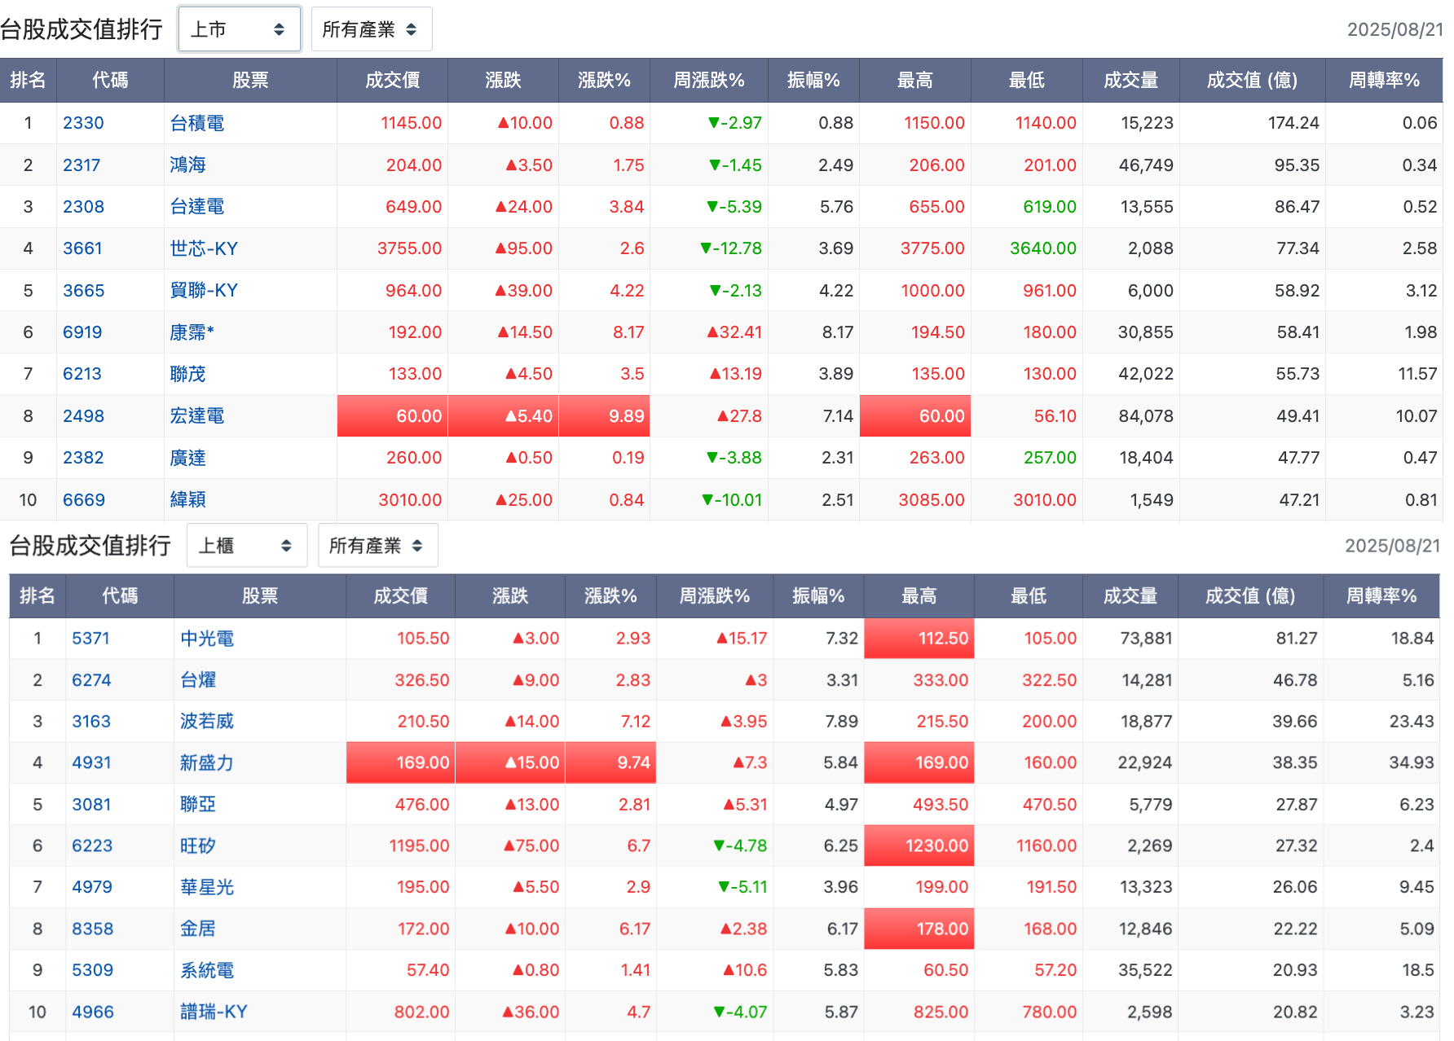This screenshot has height=1041, width=1454.
Task: Open stock code 4931 link
Action: 91,762
